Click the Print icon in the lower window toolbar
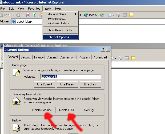This screenshot has height=134, width=165. (x=120, y=58)
